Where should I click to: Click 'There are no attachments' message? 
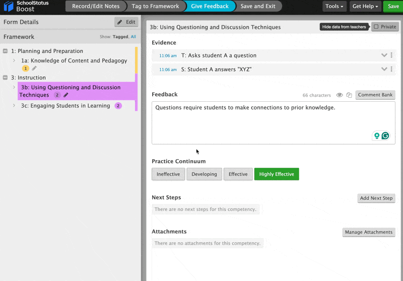pyautogui.click(x=208, y=243)
